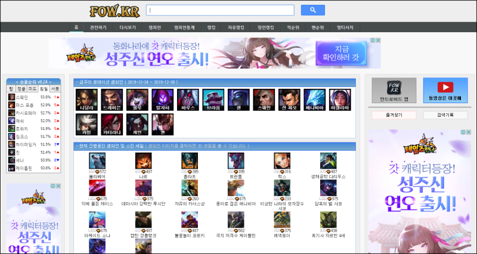Open 생체공학 다리우스 skin image
The height and width of the screenshot is (254, 477).
pyautogui.click(x=329, y=160)
